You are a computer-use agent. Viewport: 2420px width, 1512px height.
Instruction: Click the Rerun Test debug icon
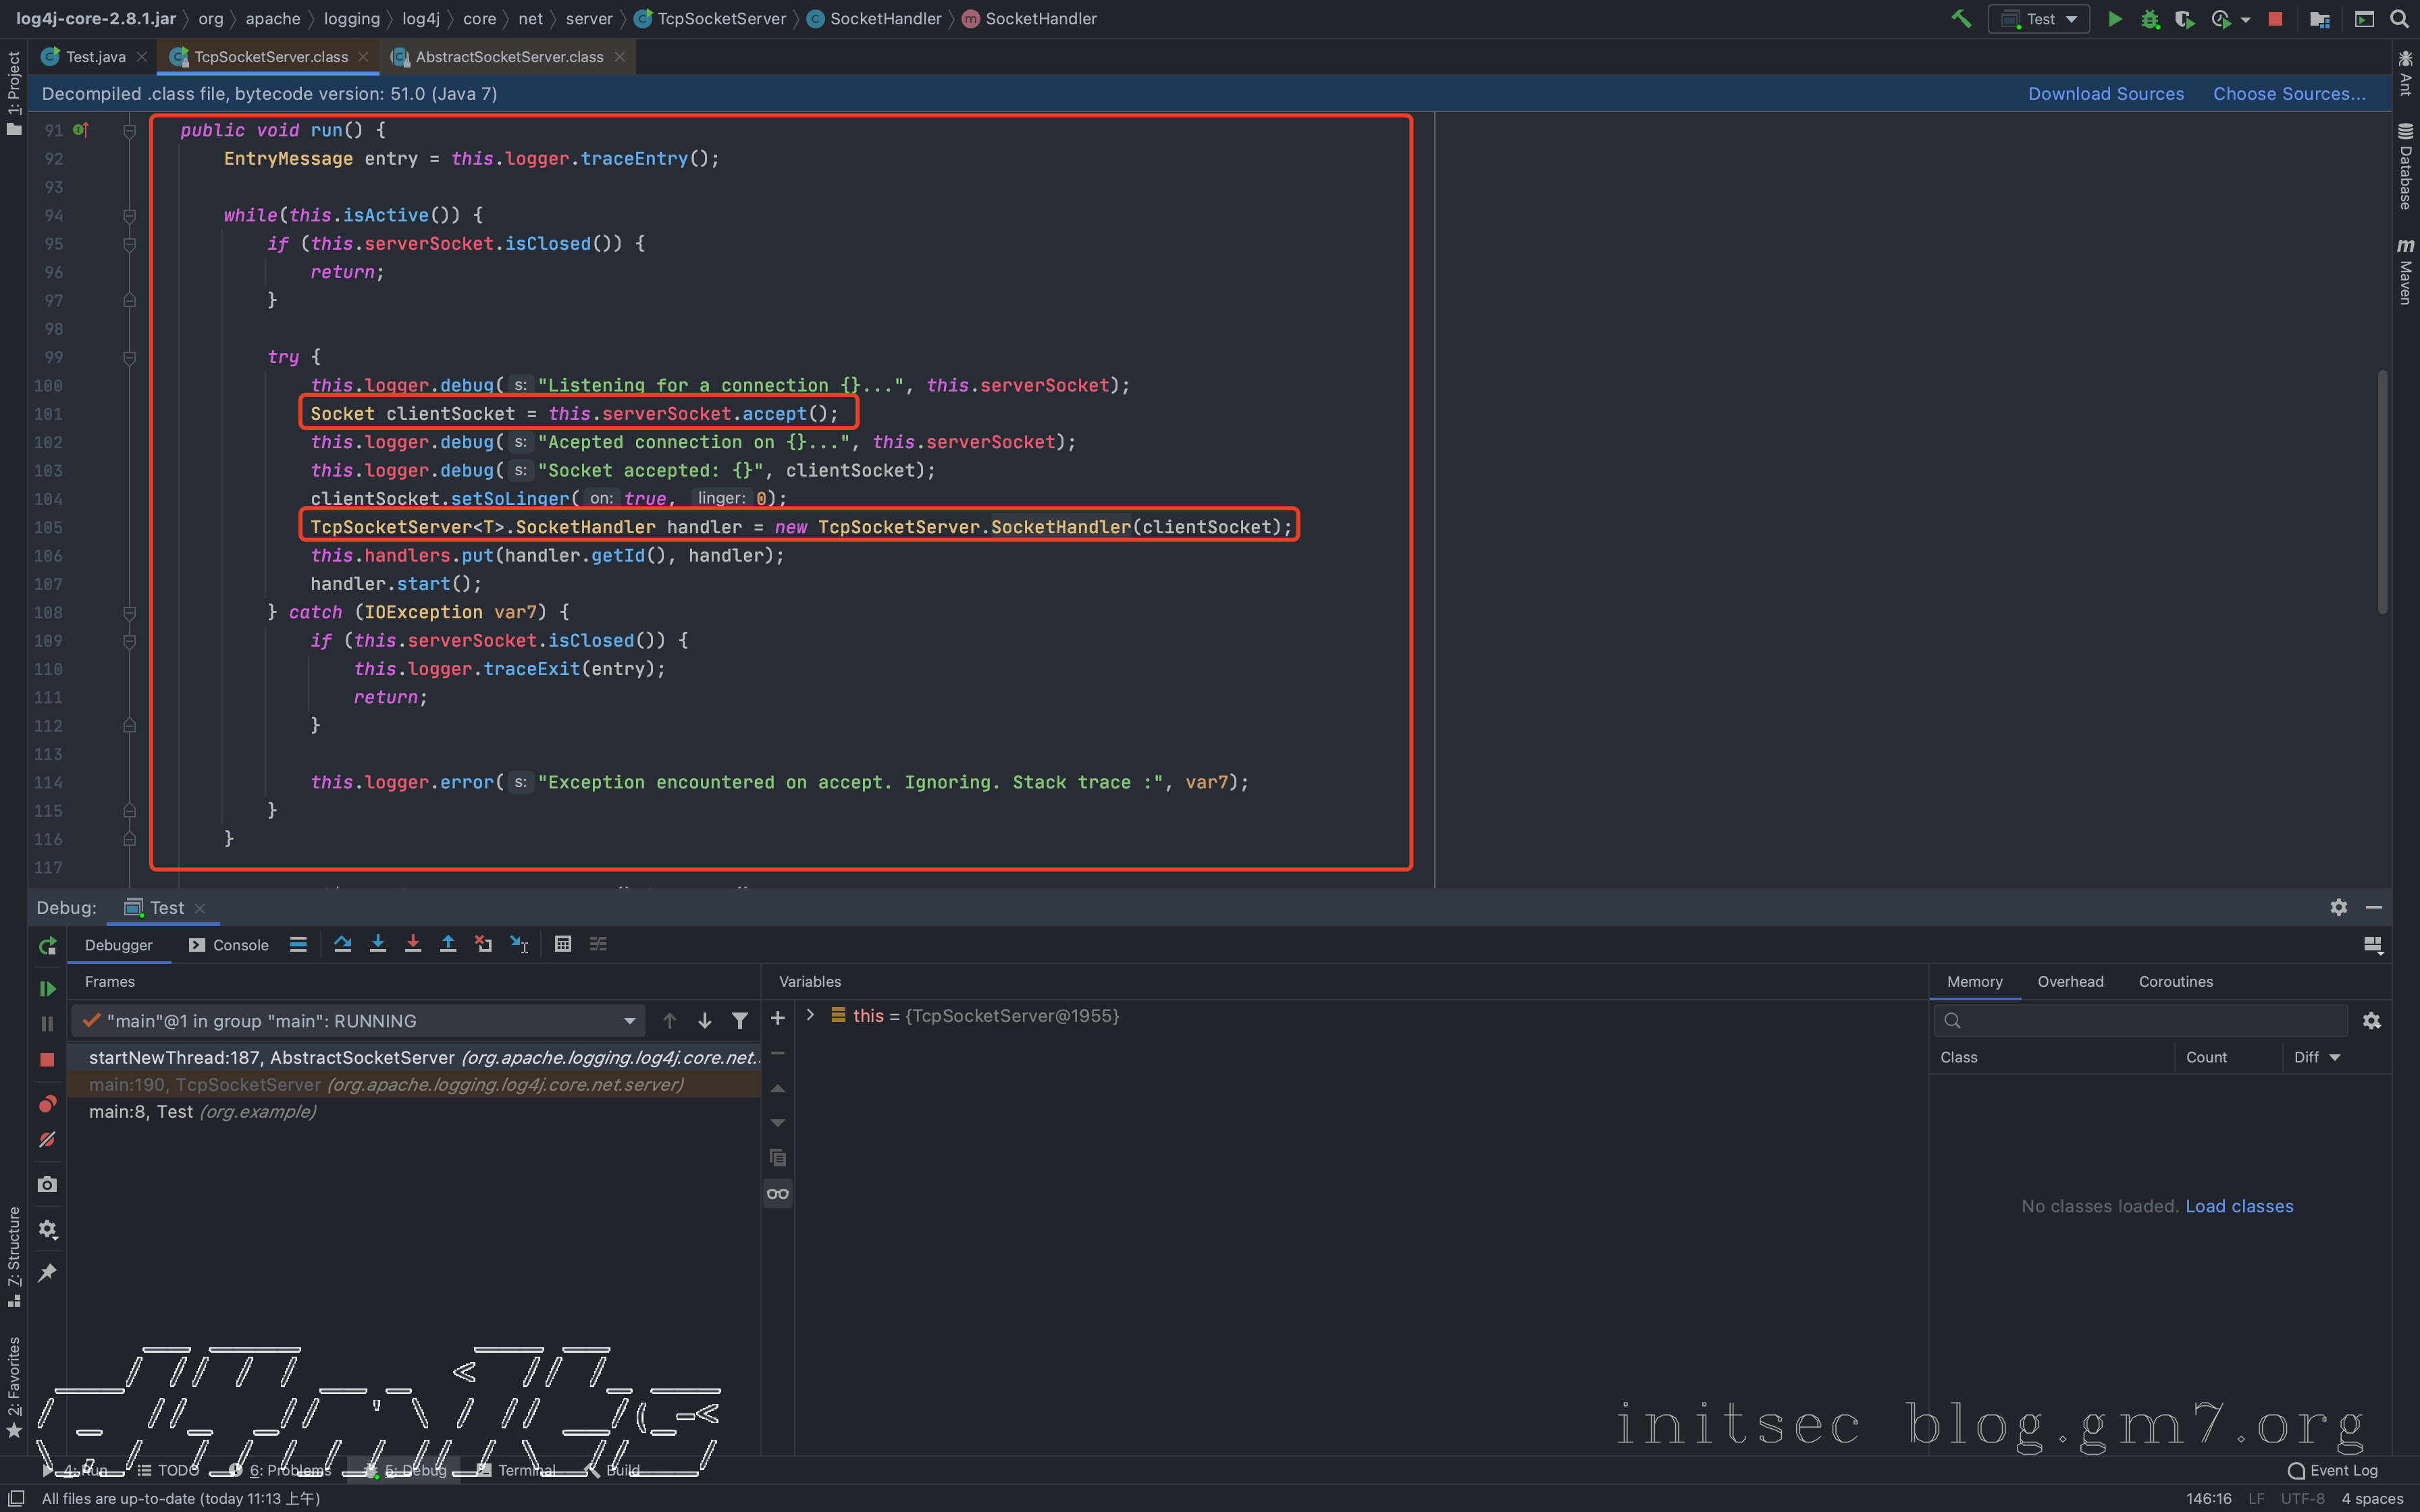click(x=47, y=946)
